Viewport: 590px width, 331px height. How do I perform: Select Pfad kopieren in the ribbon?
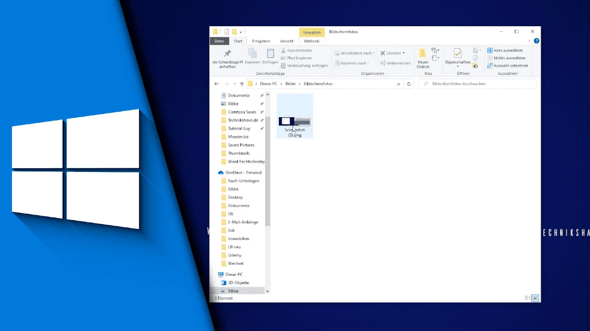click(x=296, y=58)
